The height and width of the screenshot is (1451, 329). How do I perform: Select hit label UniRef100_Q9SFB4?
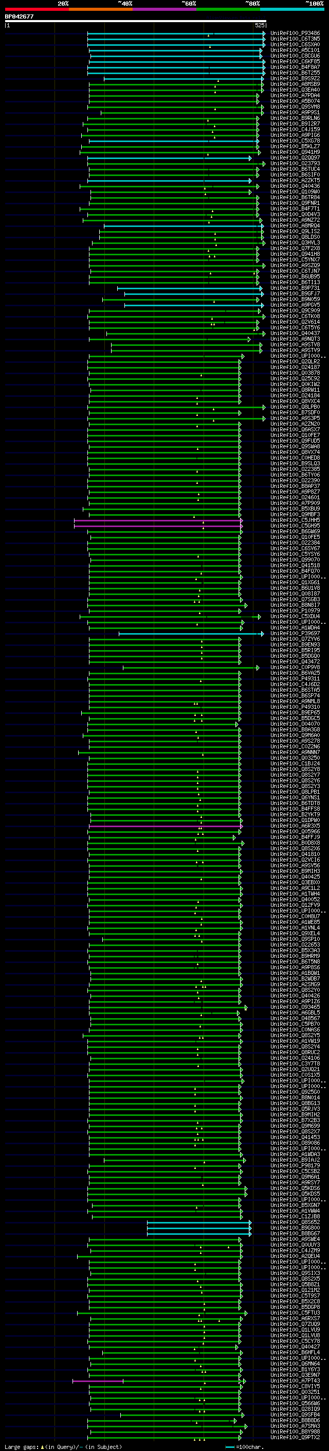(295, 1415)
